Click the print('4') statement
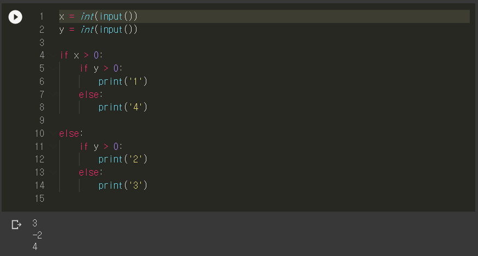Viewport: 478px width, 256px height. click(x=123, y=107)
